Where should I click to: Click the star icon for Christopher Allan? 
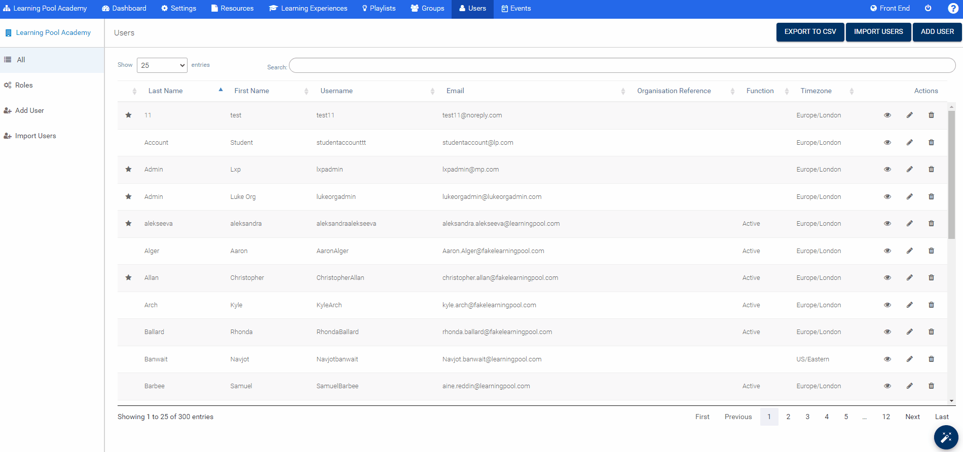coord(129,277)
